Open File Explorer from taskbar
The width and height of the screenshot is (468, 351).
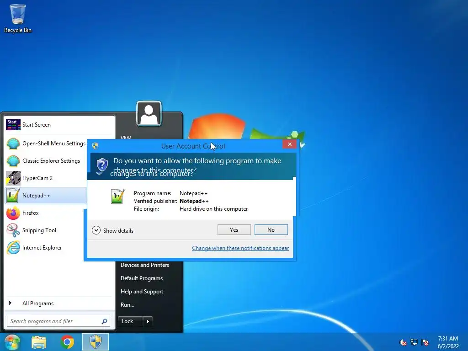39,342
